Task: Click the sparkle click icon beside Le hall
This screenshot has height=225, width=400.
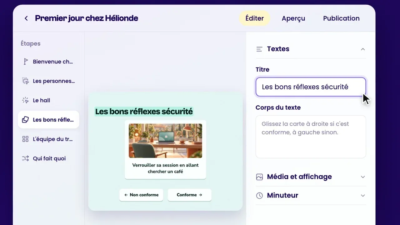Action: tap(25, 100)
